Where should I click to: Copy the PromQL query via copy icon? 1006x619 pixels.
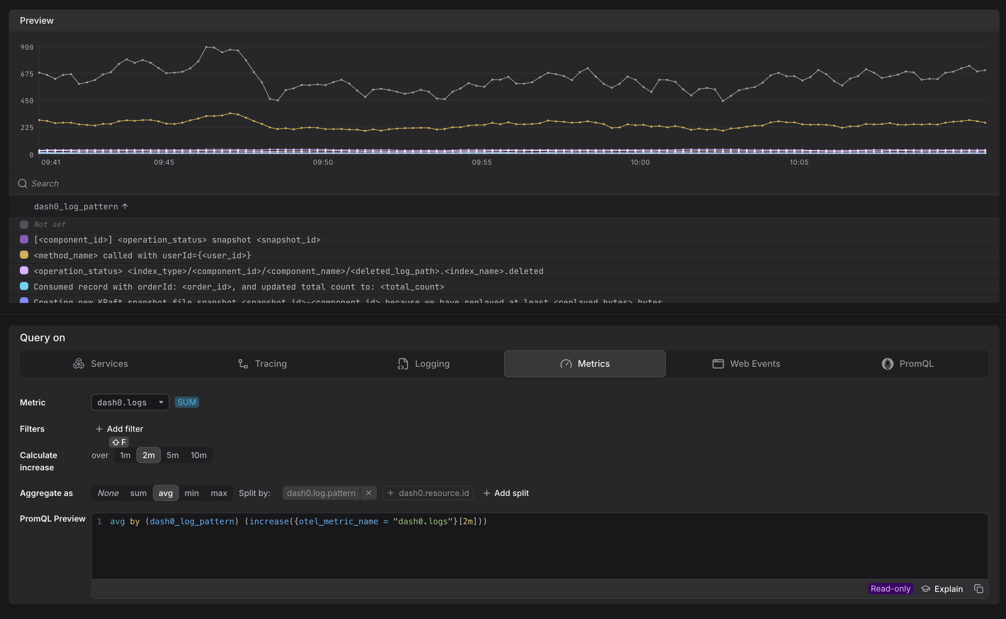(x=979, y=589)
